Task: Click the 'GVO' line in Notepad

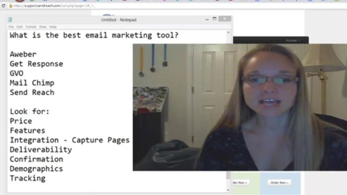Action: 17,73
